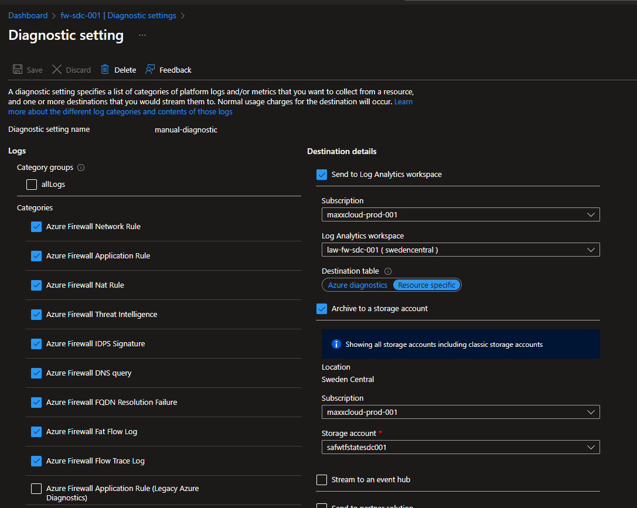Viewport: 637px width, 508px height.
Task: Go to Dashboard breadcrumb
Action: pos(28,16)
